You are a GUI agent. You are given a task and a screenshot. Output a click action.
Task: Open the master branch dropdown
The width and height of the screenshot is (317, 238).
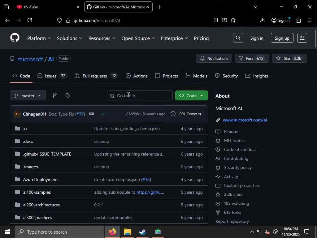(x=28, y=95)
